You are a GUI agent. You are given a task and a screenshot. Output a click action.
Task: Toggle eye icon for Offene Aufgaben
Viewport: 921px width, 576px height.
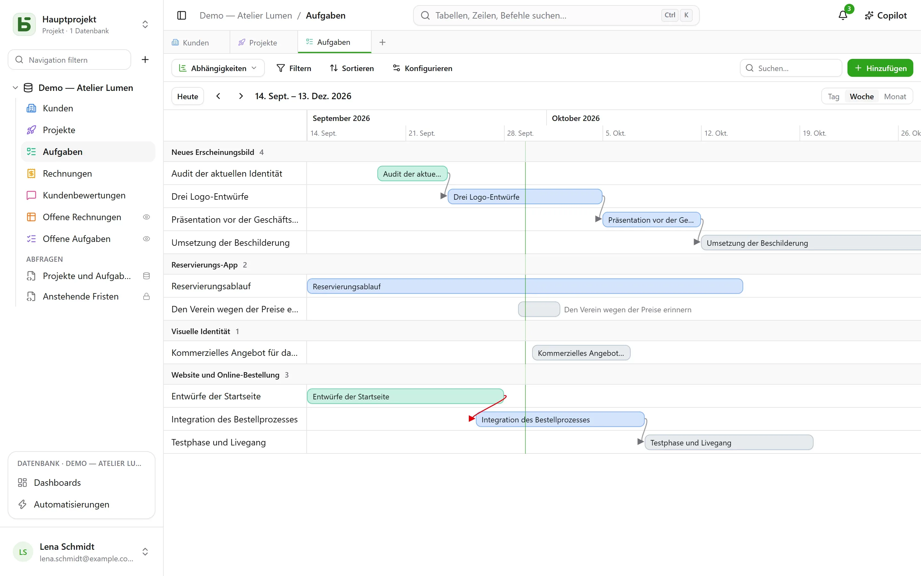point(146,238)
